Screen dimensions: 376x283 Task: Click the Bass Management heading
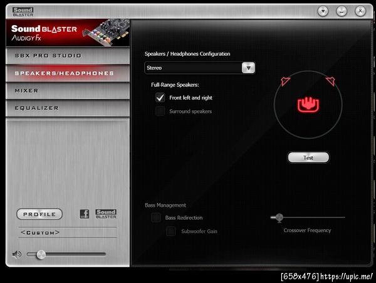click(x=165, y=205)
